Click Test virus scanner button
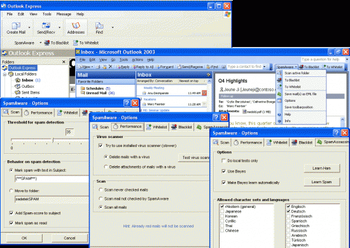350x248 pixels. click(193, 158)
